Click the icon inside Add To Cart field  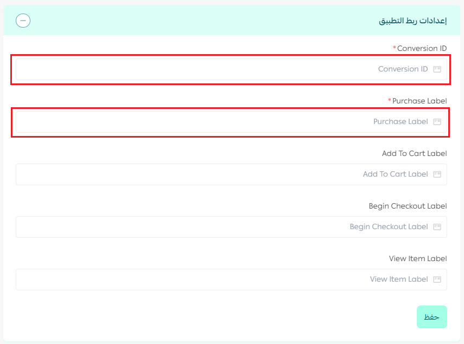tap(437, 174)
